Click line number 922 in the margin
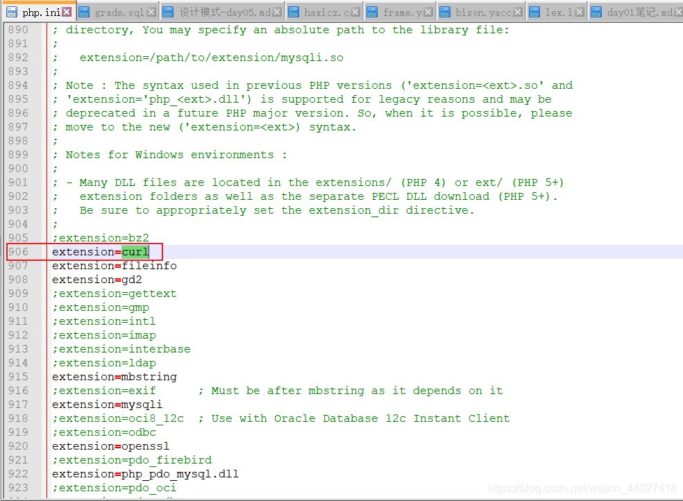The width and height of the screenshot is (683, 501). [x=18, y=473]
